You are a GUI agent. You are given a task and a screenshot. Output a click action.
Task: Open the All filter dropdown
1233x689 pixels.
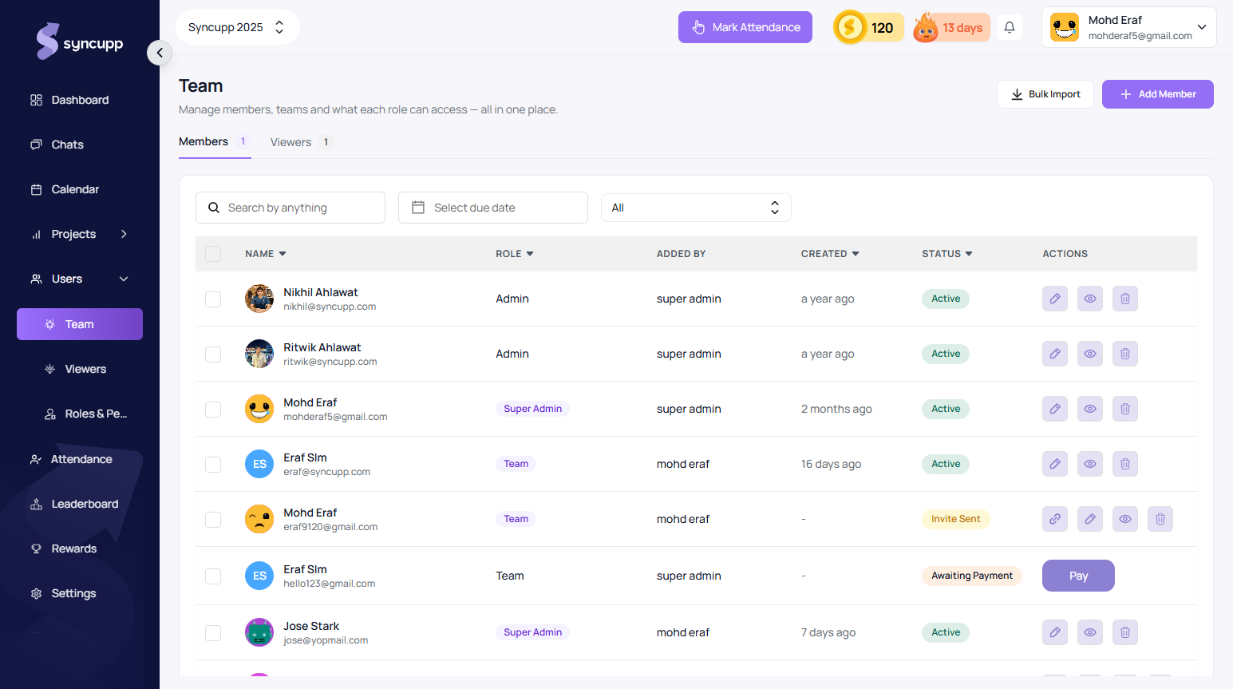click(x=696, y=208)
